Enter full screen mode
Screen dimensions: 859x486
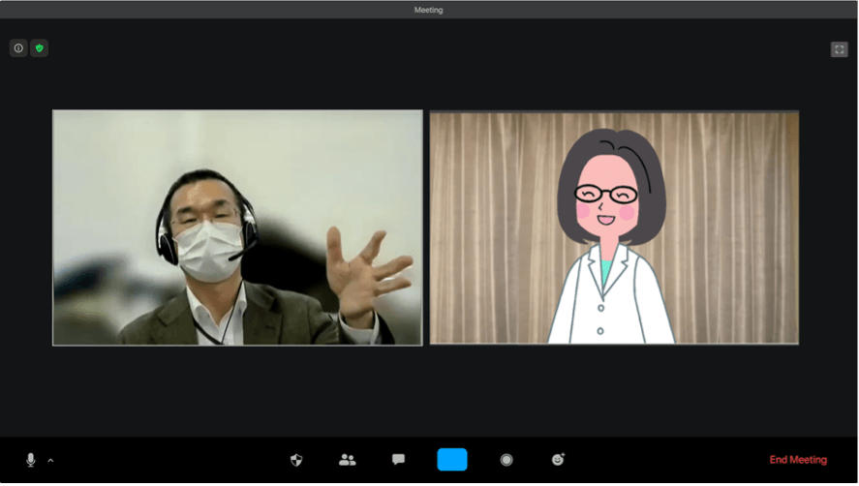[x=839, y=50]
